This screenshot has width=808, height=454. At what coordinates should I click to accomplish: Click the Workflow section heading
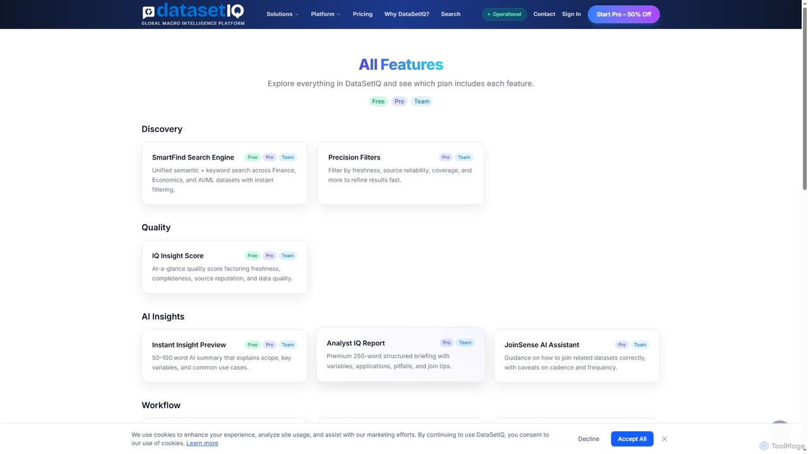tap(161, 405)
